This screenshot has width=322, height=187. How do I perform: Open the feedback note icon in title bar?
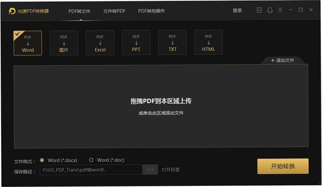(x=260, y=10)
